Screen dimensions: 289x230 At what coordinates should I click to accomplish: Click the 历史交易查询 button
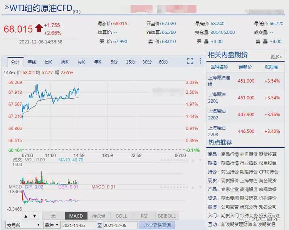(x=157, y=225)
